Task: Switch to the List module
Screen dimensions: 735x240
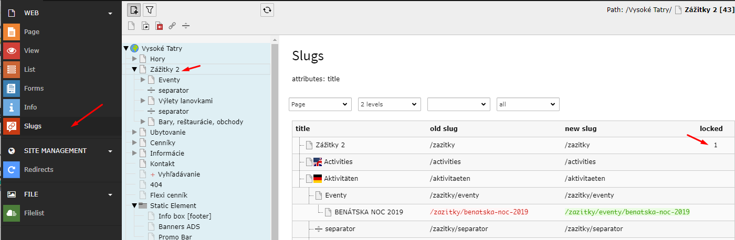Action: click(x=29, y=69)
